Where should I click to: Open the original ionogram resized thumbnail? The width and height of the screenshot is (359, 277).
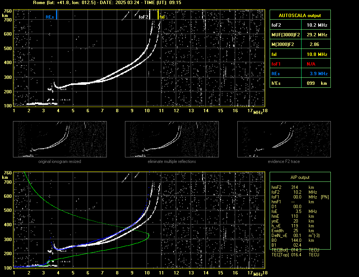(x=60, y=139)
